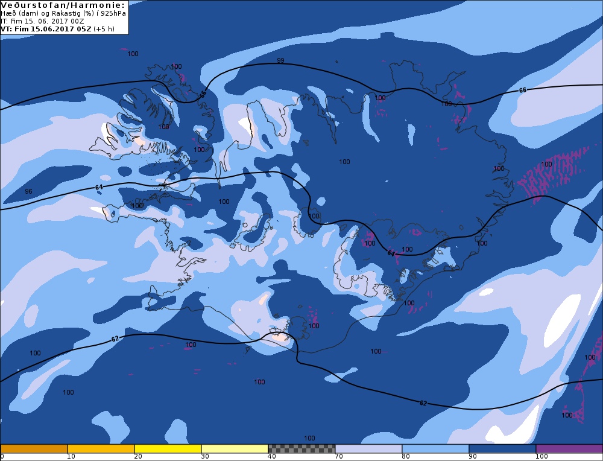Click the '96' value label on the map

pos(28,191)
